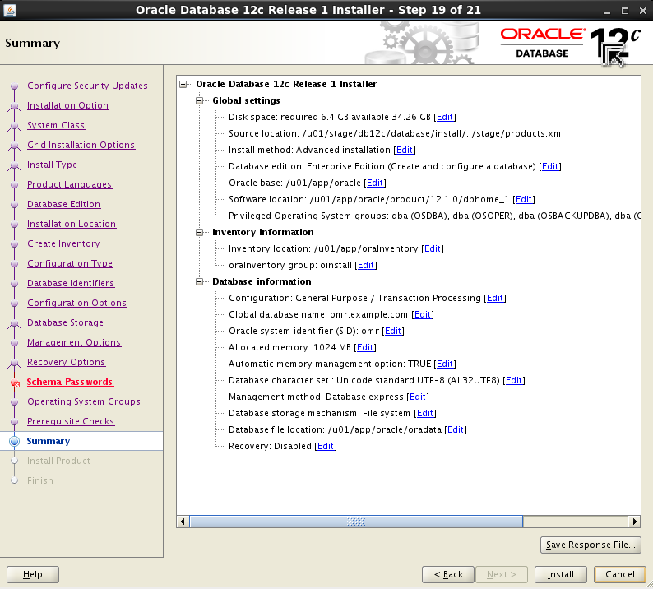Edit the Automatic memory management option

[445, 364]
